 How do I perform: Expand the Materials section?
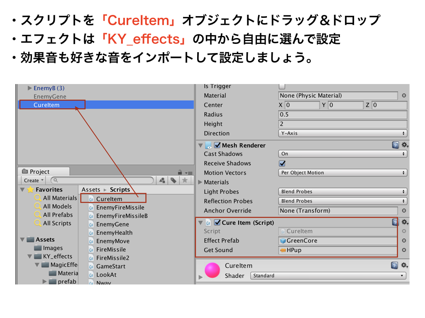200,182
